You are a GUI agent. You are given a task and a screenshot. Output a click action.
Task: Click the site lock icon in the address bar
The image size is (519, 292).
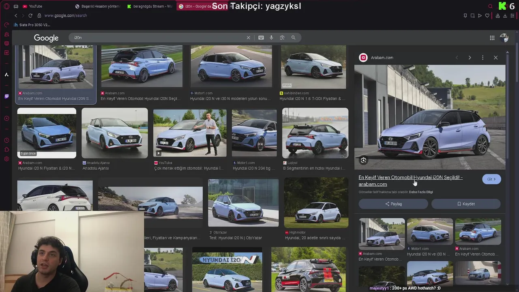[x=39, y=15]
